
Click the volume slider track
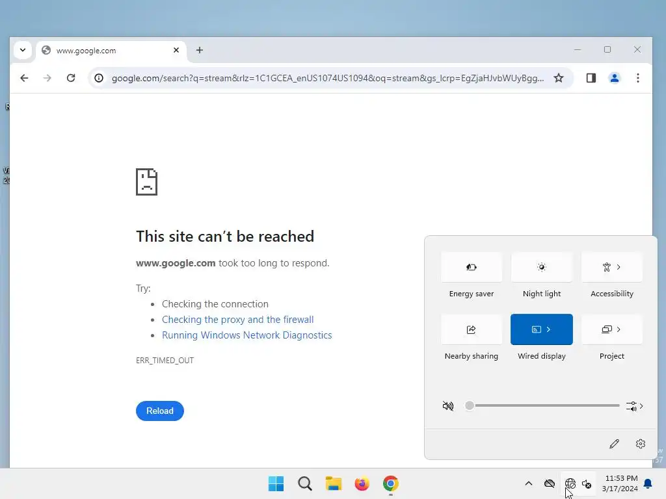542,405
